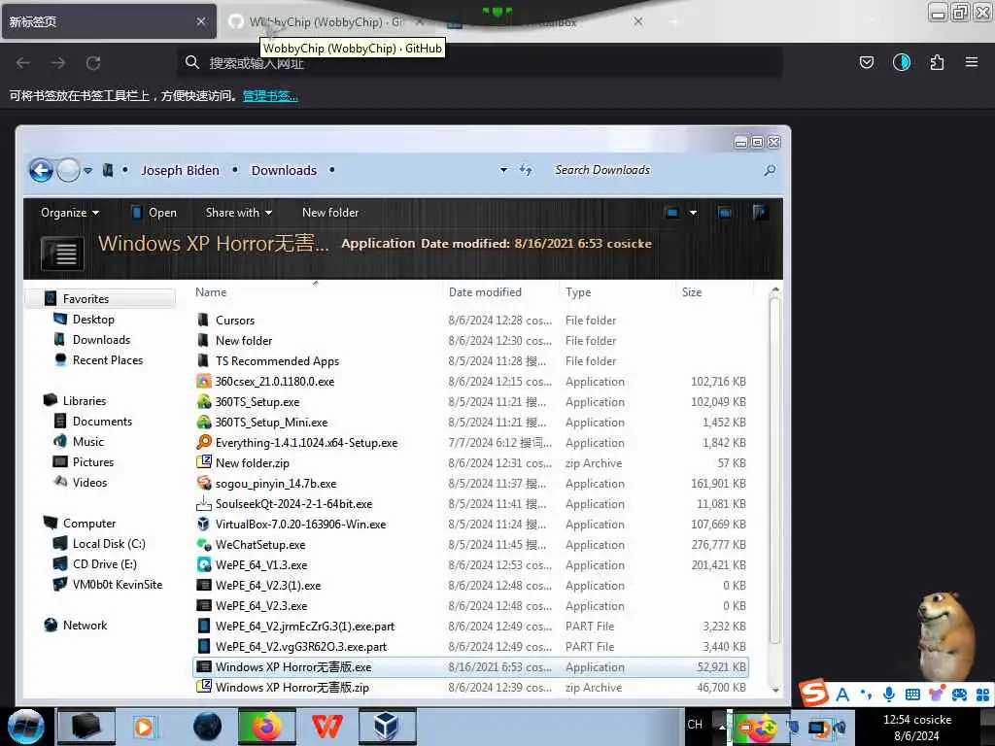Open VM0b0t KevinSite drive
995x746 pixels.
(117, 584)
